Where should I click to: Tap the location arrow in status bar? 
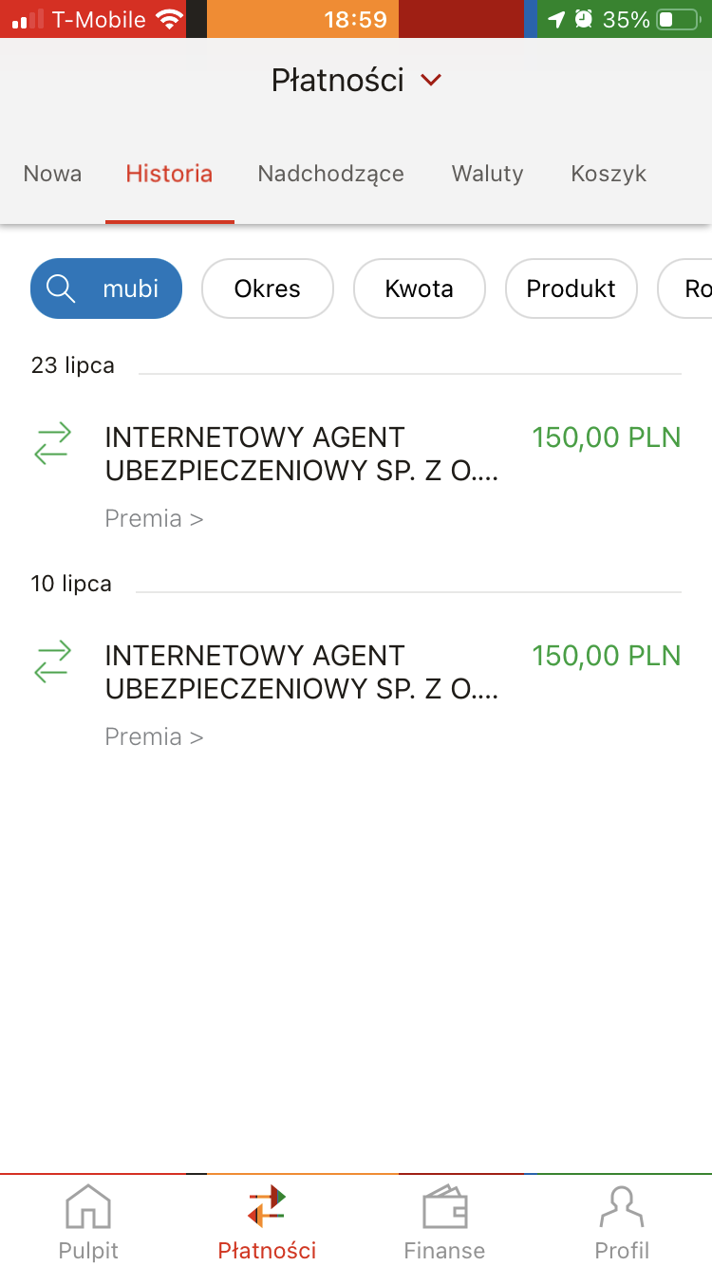click(556, 19)
